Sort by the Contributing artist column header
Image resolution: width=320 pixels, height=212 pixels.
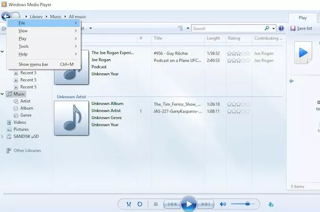click(x=268, y=38)
